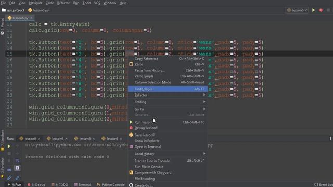Choose Run 'lesson6' in the context menu
The width and height of the screenshot is (333, 187).
point(168,122)
